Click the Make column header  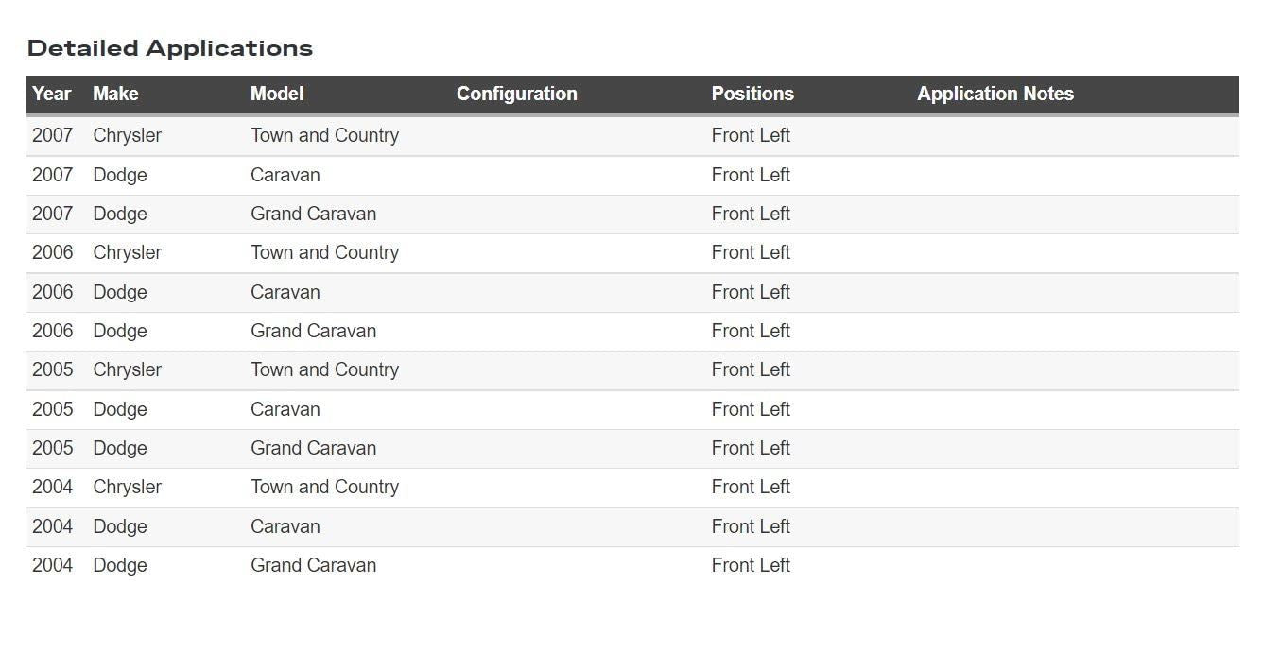click(115, 94)
